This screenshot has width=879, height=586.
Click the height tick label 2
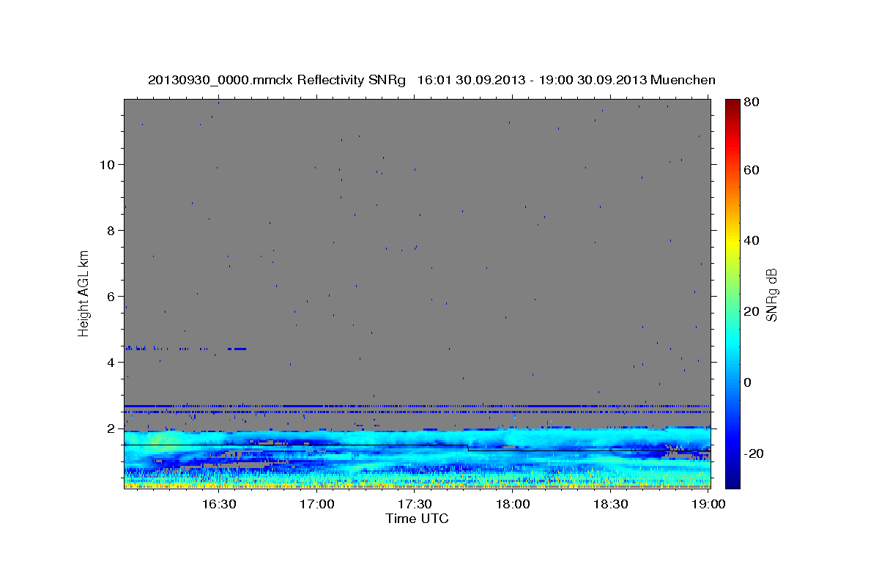click(110, 428)
